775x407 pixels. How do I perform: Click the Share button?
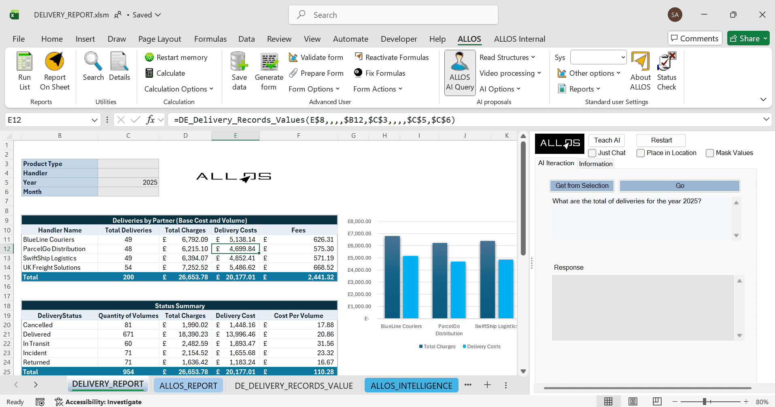point(748,38)
